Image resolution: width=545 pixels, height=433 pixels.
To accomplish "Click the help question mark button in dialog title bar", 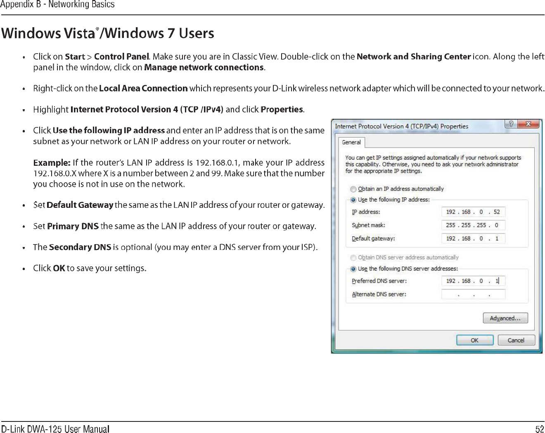I will pos(511,124).
